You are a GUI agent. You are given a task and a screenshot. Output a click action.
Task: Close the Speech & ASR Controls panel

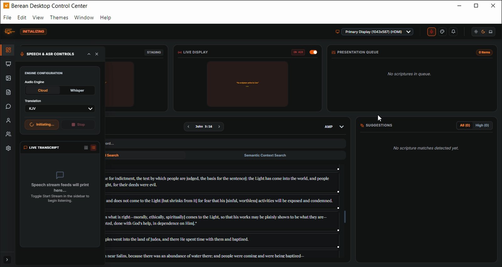[97, 54]
